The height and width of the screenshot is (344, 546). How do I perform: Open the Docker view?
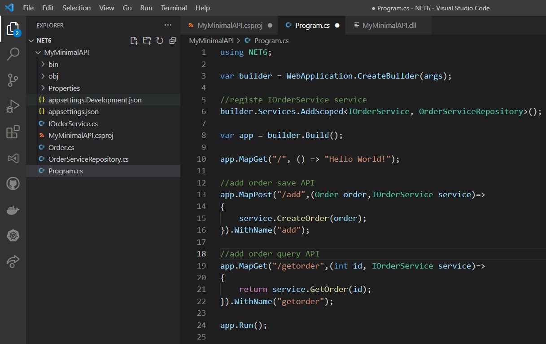13,209
